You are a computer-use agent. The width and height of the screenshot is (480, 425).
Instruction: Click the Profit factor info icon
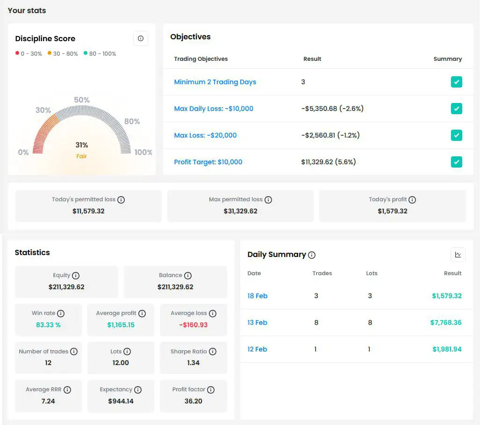pyautogui.click(x=211, y=390)
